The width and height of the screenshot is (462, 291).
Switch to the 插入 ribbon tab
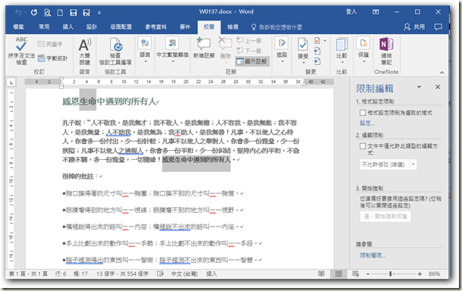click(x=68, y=27)
